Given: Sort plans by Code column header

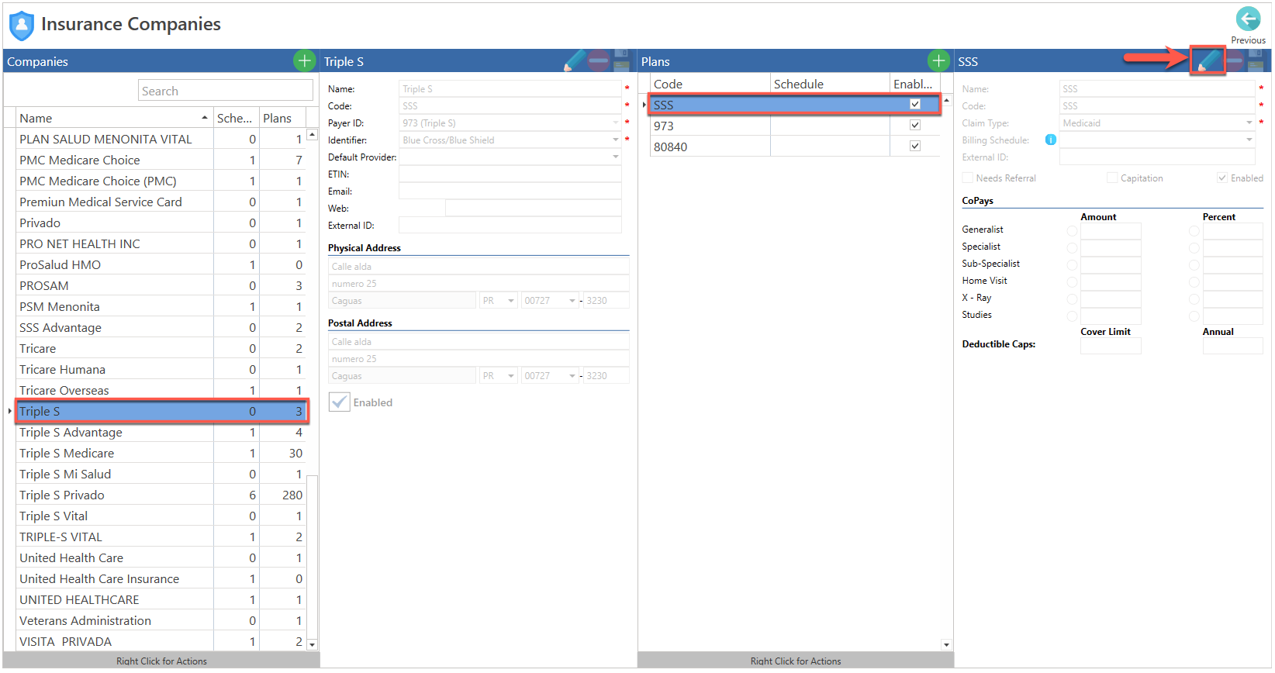Looking at the screenshot, I should click(710, 84).
